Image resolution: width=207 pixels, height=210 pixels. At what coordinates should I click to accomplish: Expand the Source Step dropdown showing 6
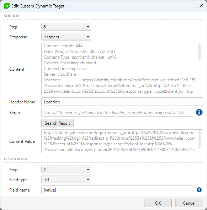pyautogui.click(x=66, y=27)
